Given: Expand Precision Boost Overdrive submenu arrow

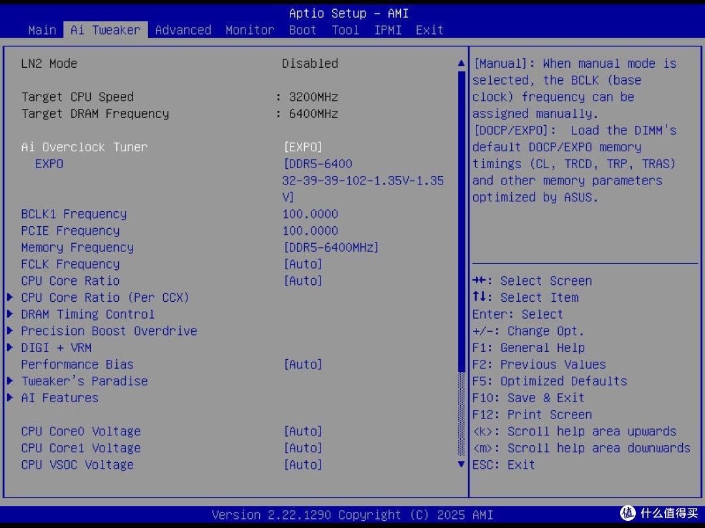Looking at the screenshot, I should (10, 331).
